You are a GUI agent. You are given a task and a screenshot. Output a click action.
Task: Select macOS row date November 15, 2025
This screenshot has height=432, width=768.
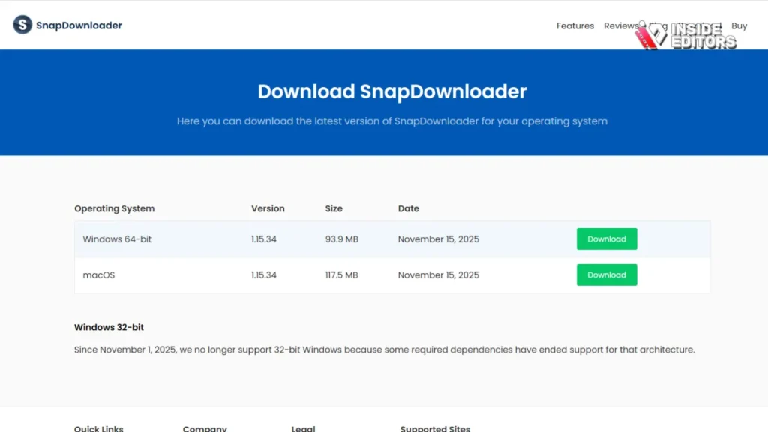pyautogui.click(x=438, y=274)
